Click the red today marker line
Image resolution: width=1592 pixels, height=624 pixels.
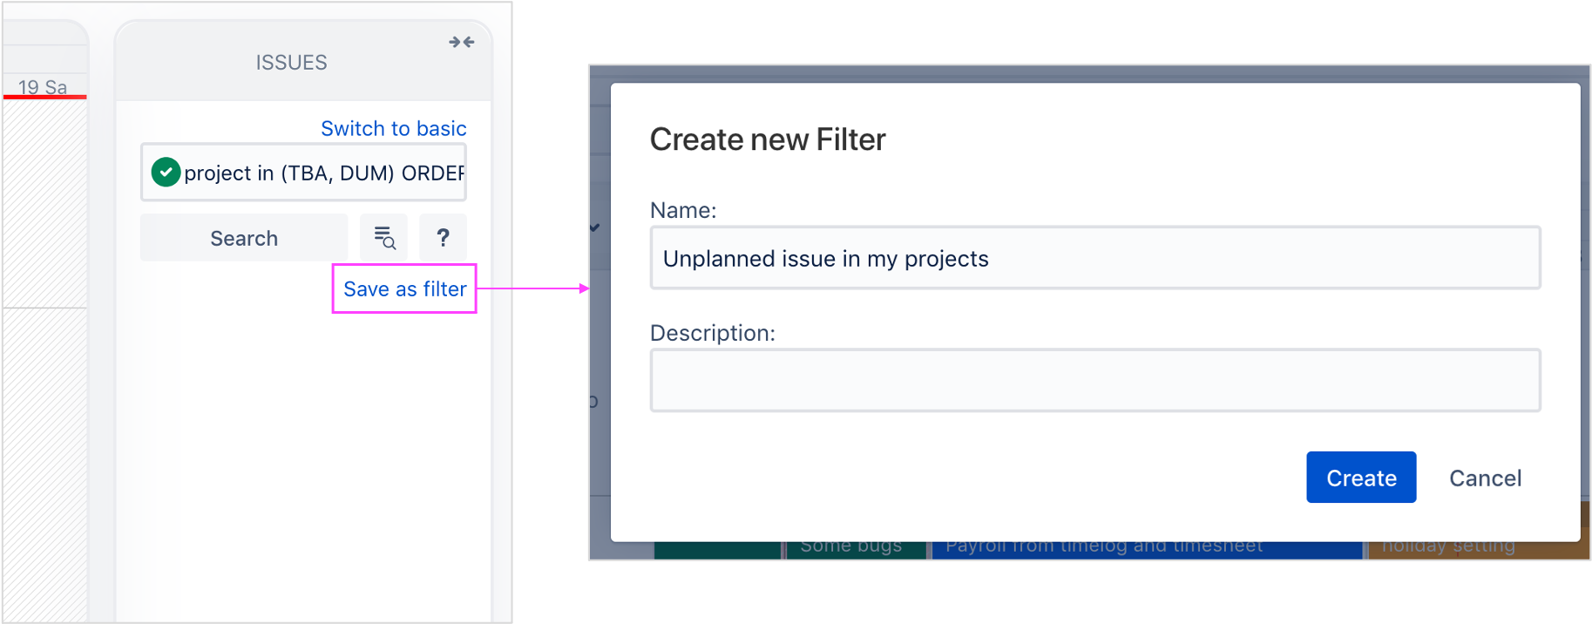(x=44, y=97)
